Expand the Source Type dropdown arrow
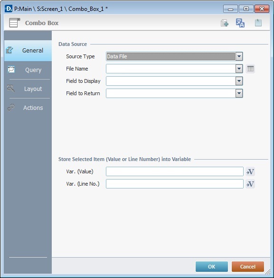The image size is (274, 278). [239, 56]
